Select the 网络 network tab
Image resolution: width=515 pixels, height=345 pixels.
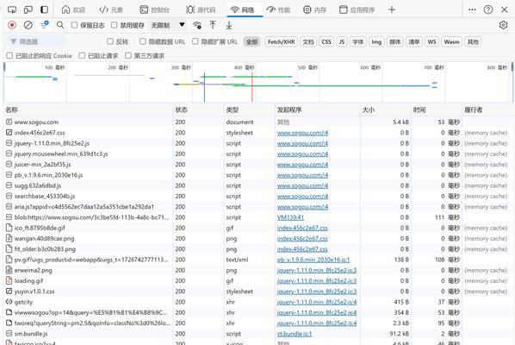pos(243,9)
